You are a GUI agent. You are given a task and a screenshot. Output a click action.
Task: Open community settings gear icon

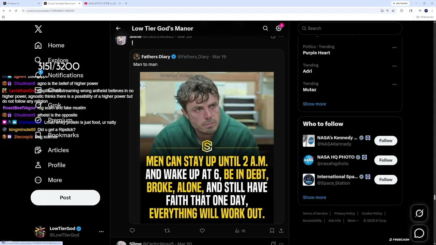pyautogui.click(x=279, y=29)
